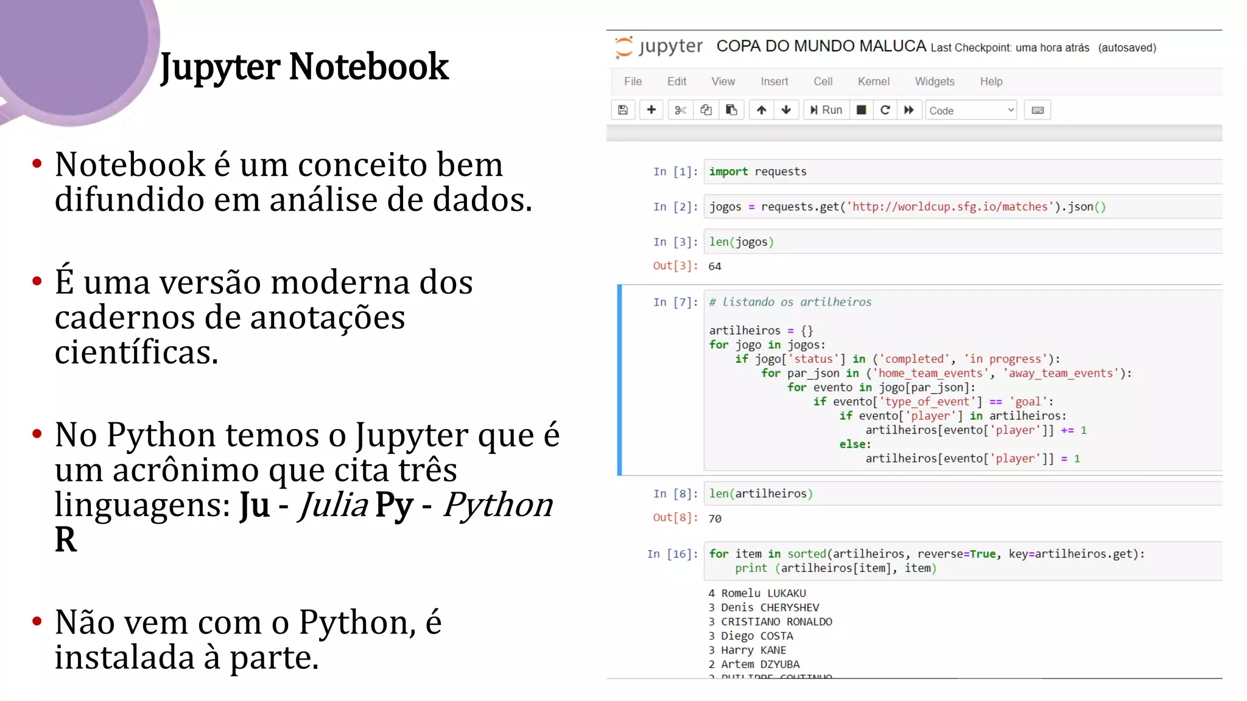Click the sorted artilheiros for loop cell
Image resolution: width=1247 pixels, height=701 pixels.
click(963, 561)
